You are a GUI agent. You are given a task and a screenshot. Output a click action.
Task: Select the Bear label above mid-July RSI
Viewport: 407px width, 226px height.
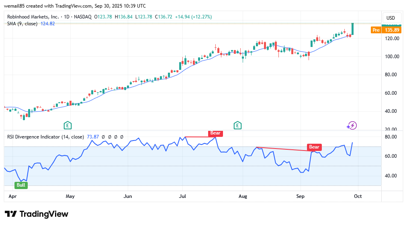(215, 133)
